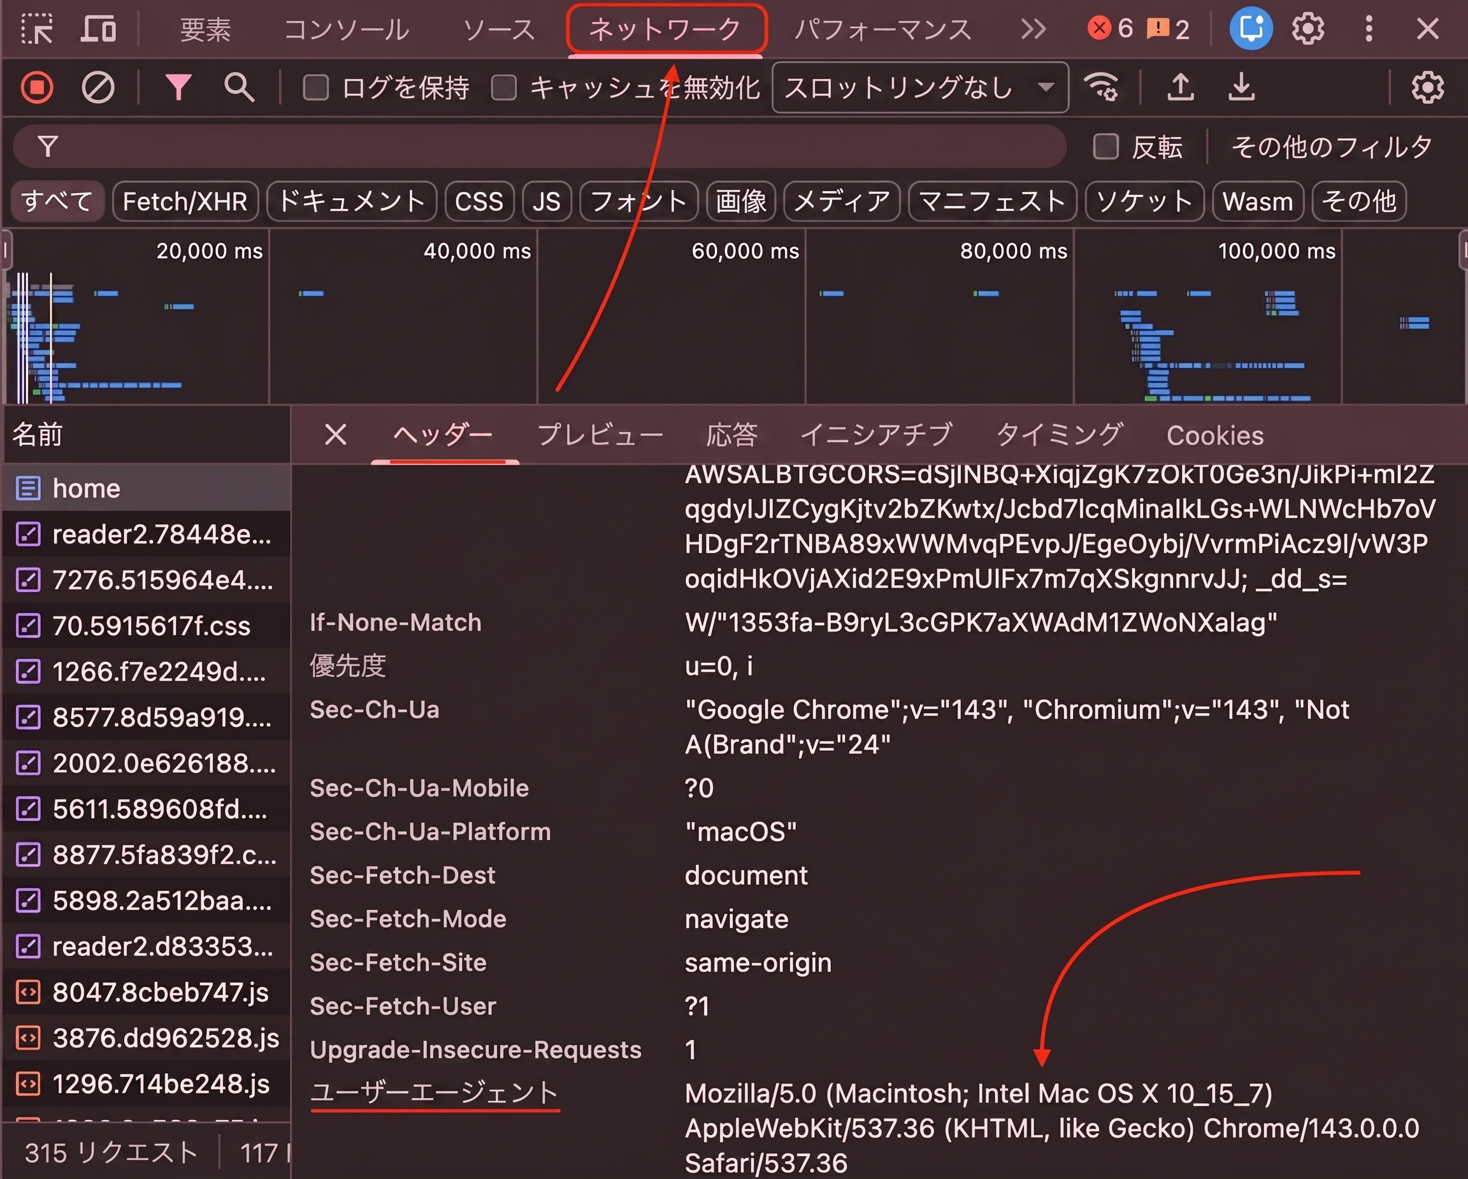Toggle the Wasm filter chip
The width and height of the screenshot is (1468, 1179).
pos(1258,201)
